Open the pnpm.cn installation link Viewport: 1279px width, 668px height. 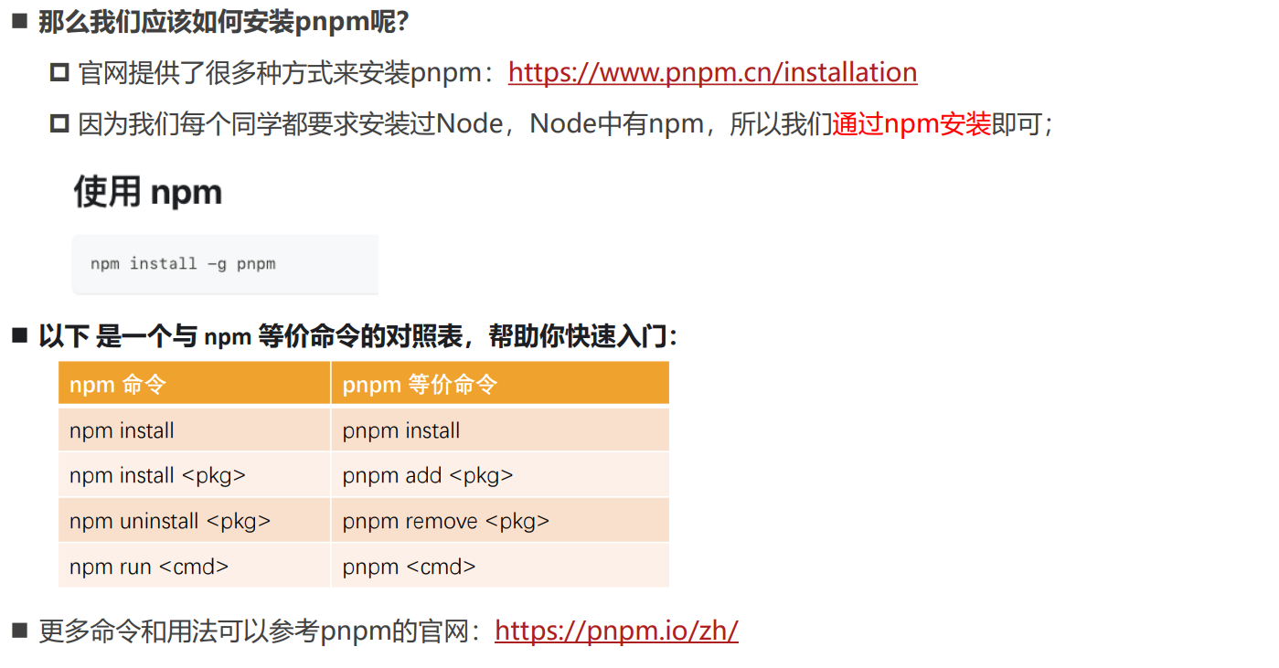(x=712, y=72)
